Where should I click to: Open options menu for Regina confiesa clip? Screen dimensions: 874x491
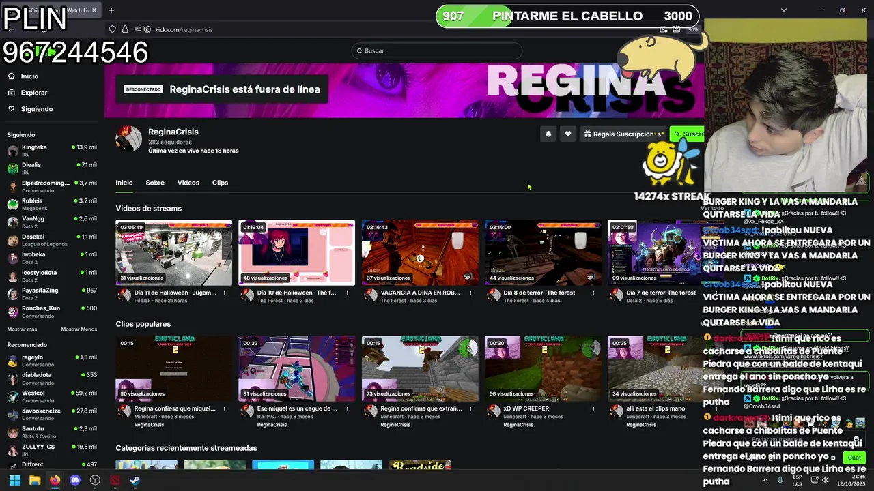224,409
